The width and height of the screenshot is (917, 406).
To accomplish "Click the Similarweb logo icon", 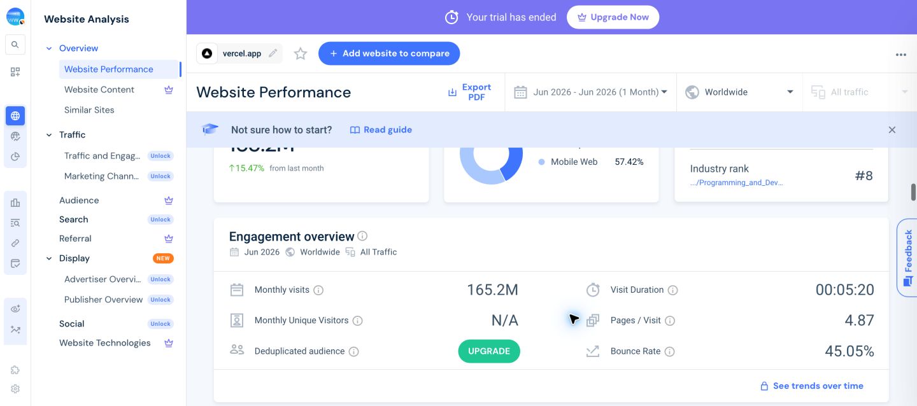I will 15,17.
